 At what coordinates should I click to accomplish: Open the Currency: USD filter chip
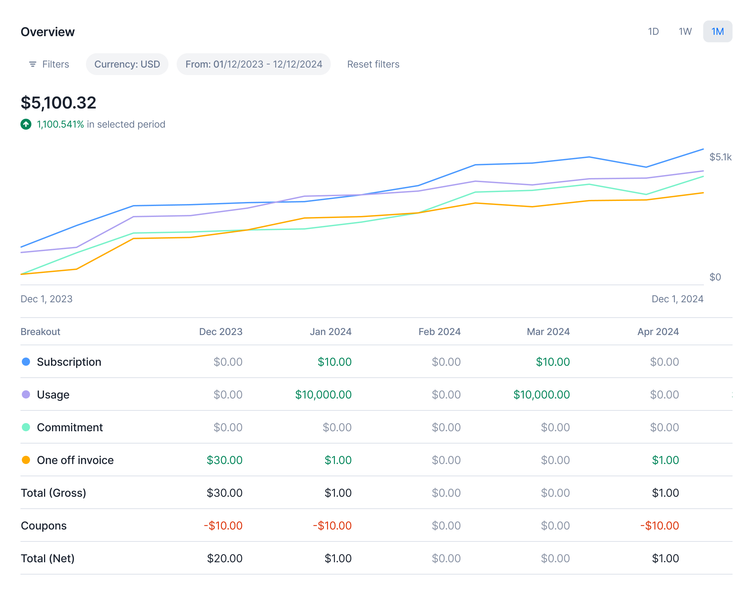coord(127,64)
